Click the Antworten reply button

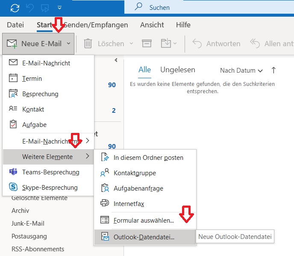pos(216,44)
